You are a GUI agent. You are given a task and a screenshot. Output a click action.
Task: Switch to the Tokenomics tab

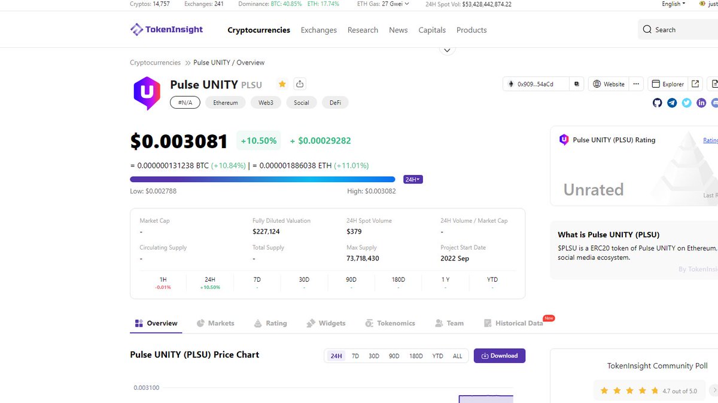[390, 323]
